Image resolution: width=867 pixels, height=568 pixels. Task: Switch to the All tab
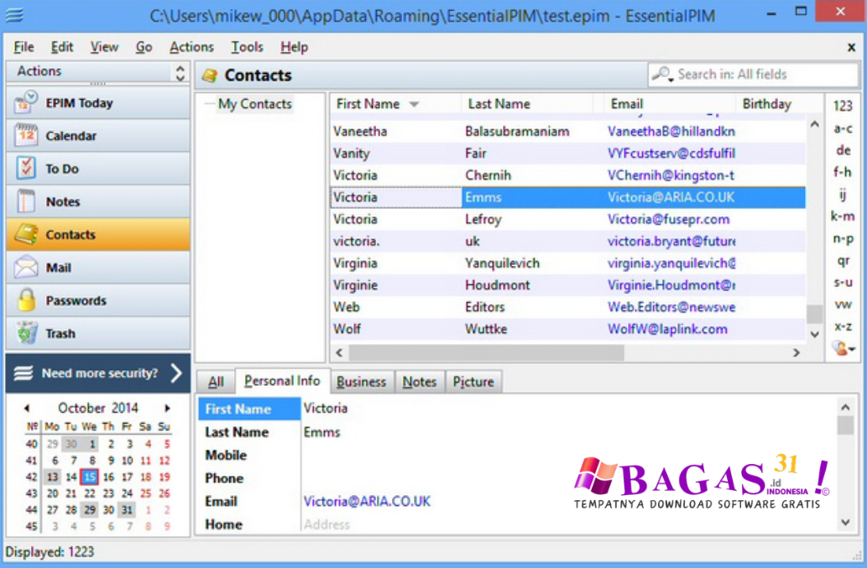(216, 382)
